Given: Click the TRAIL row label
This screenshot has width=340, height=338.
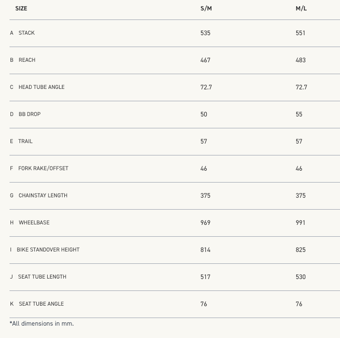Looking at the screenshot, I should (x=26, y=141).
